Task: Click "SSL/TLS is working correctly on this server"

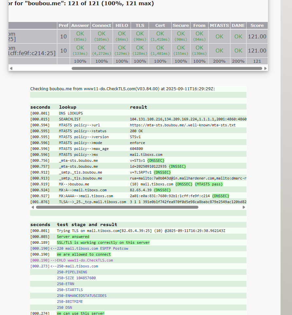Action: coord(103,243)
